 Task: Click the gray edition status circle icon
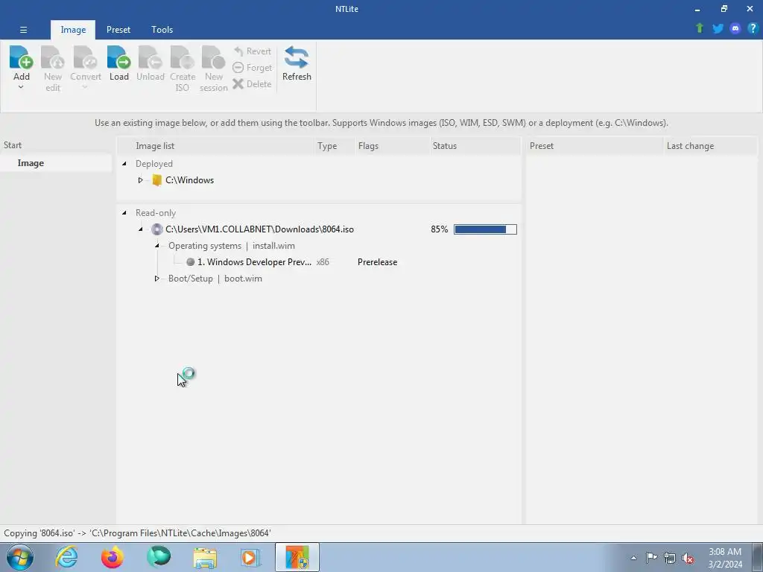(x=190, y=261)
